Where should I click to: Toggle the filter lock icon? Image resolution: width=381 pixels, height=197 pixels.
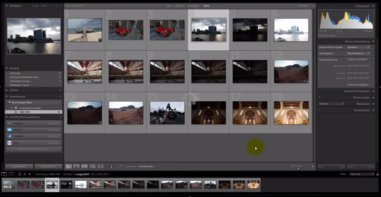click(x=313, y=6)
